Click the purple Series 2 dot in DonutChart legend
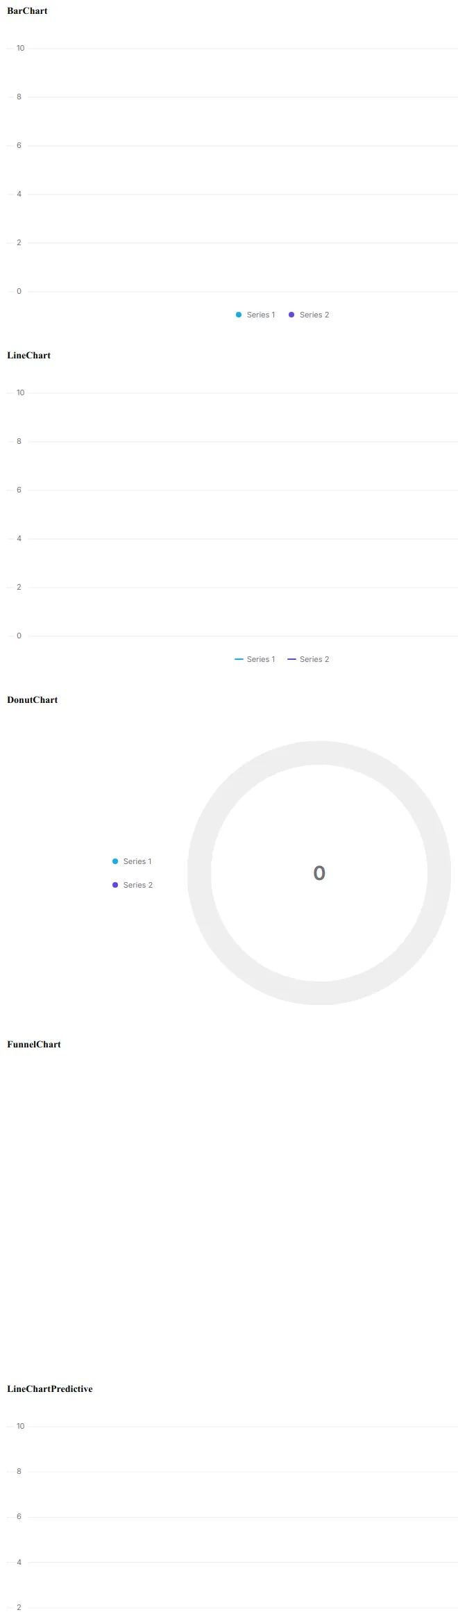458x1617 pixels. tap(115, 885)
